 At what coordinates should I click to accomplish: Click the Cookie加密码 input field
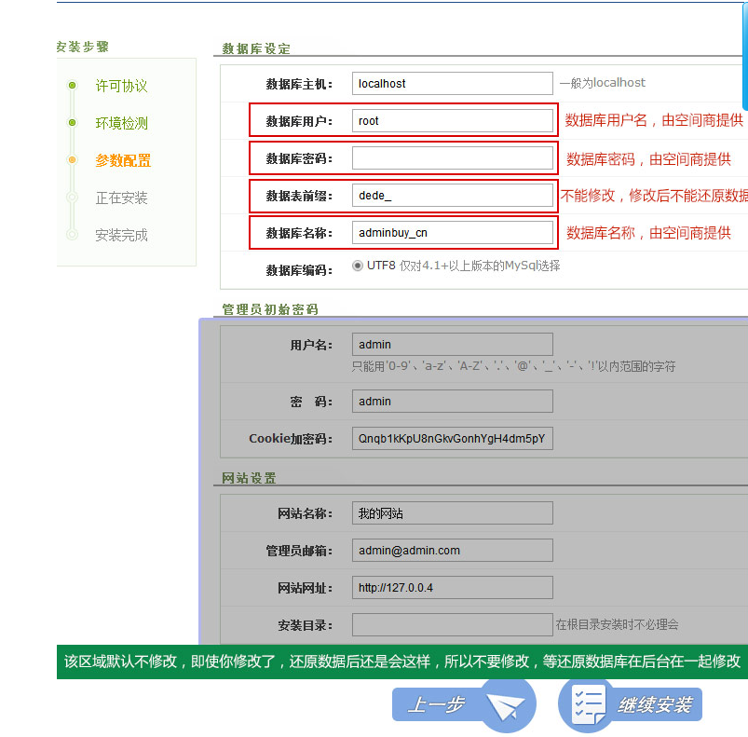pyautogui.click(x=452, y=439)
